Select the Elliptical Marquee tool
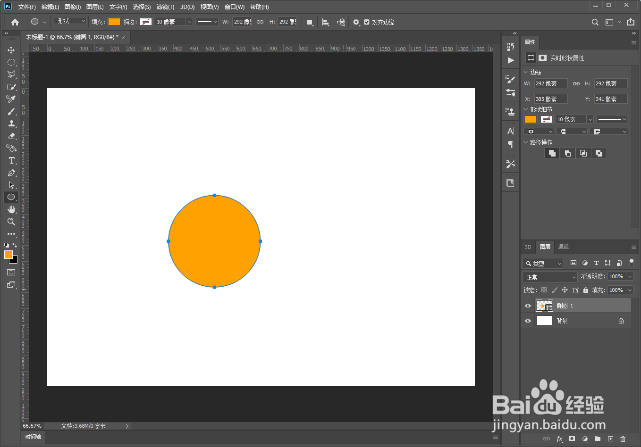Screen dimensions: 641x447 [11, 62]
